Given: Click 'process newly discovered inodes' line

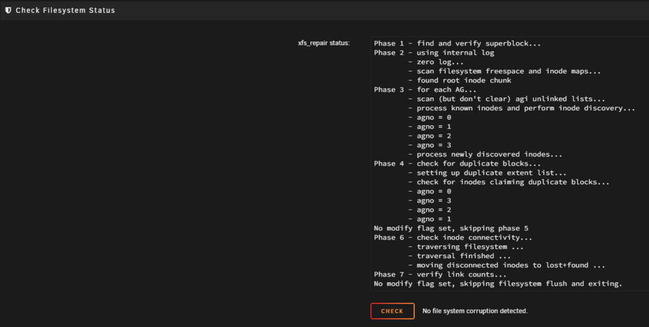Looking at the screenshot, I should pos(485,154).
